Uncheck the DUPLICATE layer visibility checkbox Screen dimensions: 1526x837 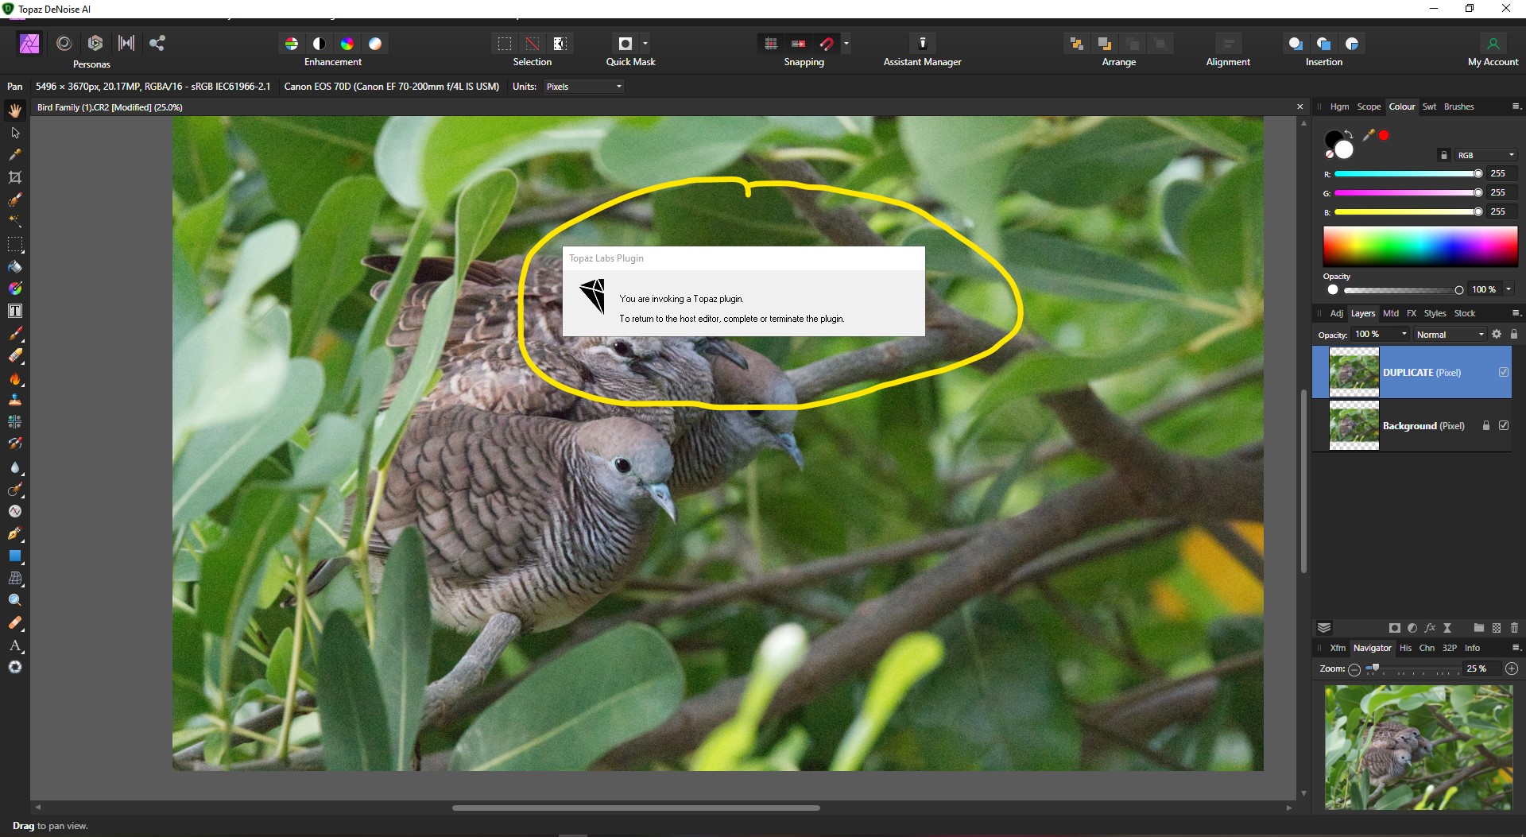(1503, 372)
